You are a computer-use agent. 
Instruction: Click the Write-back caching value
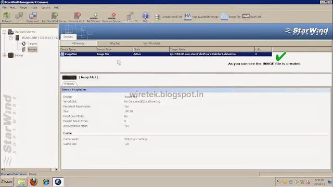[135, 139]
